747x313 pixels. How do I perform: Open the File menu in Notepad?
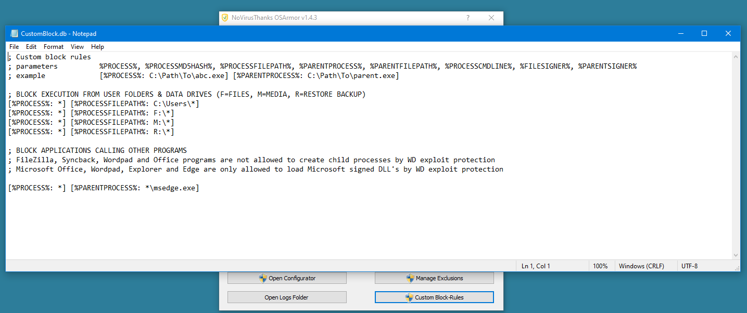pyautogui.click(x=14, y=47)
